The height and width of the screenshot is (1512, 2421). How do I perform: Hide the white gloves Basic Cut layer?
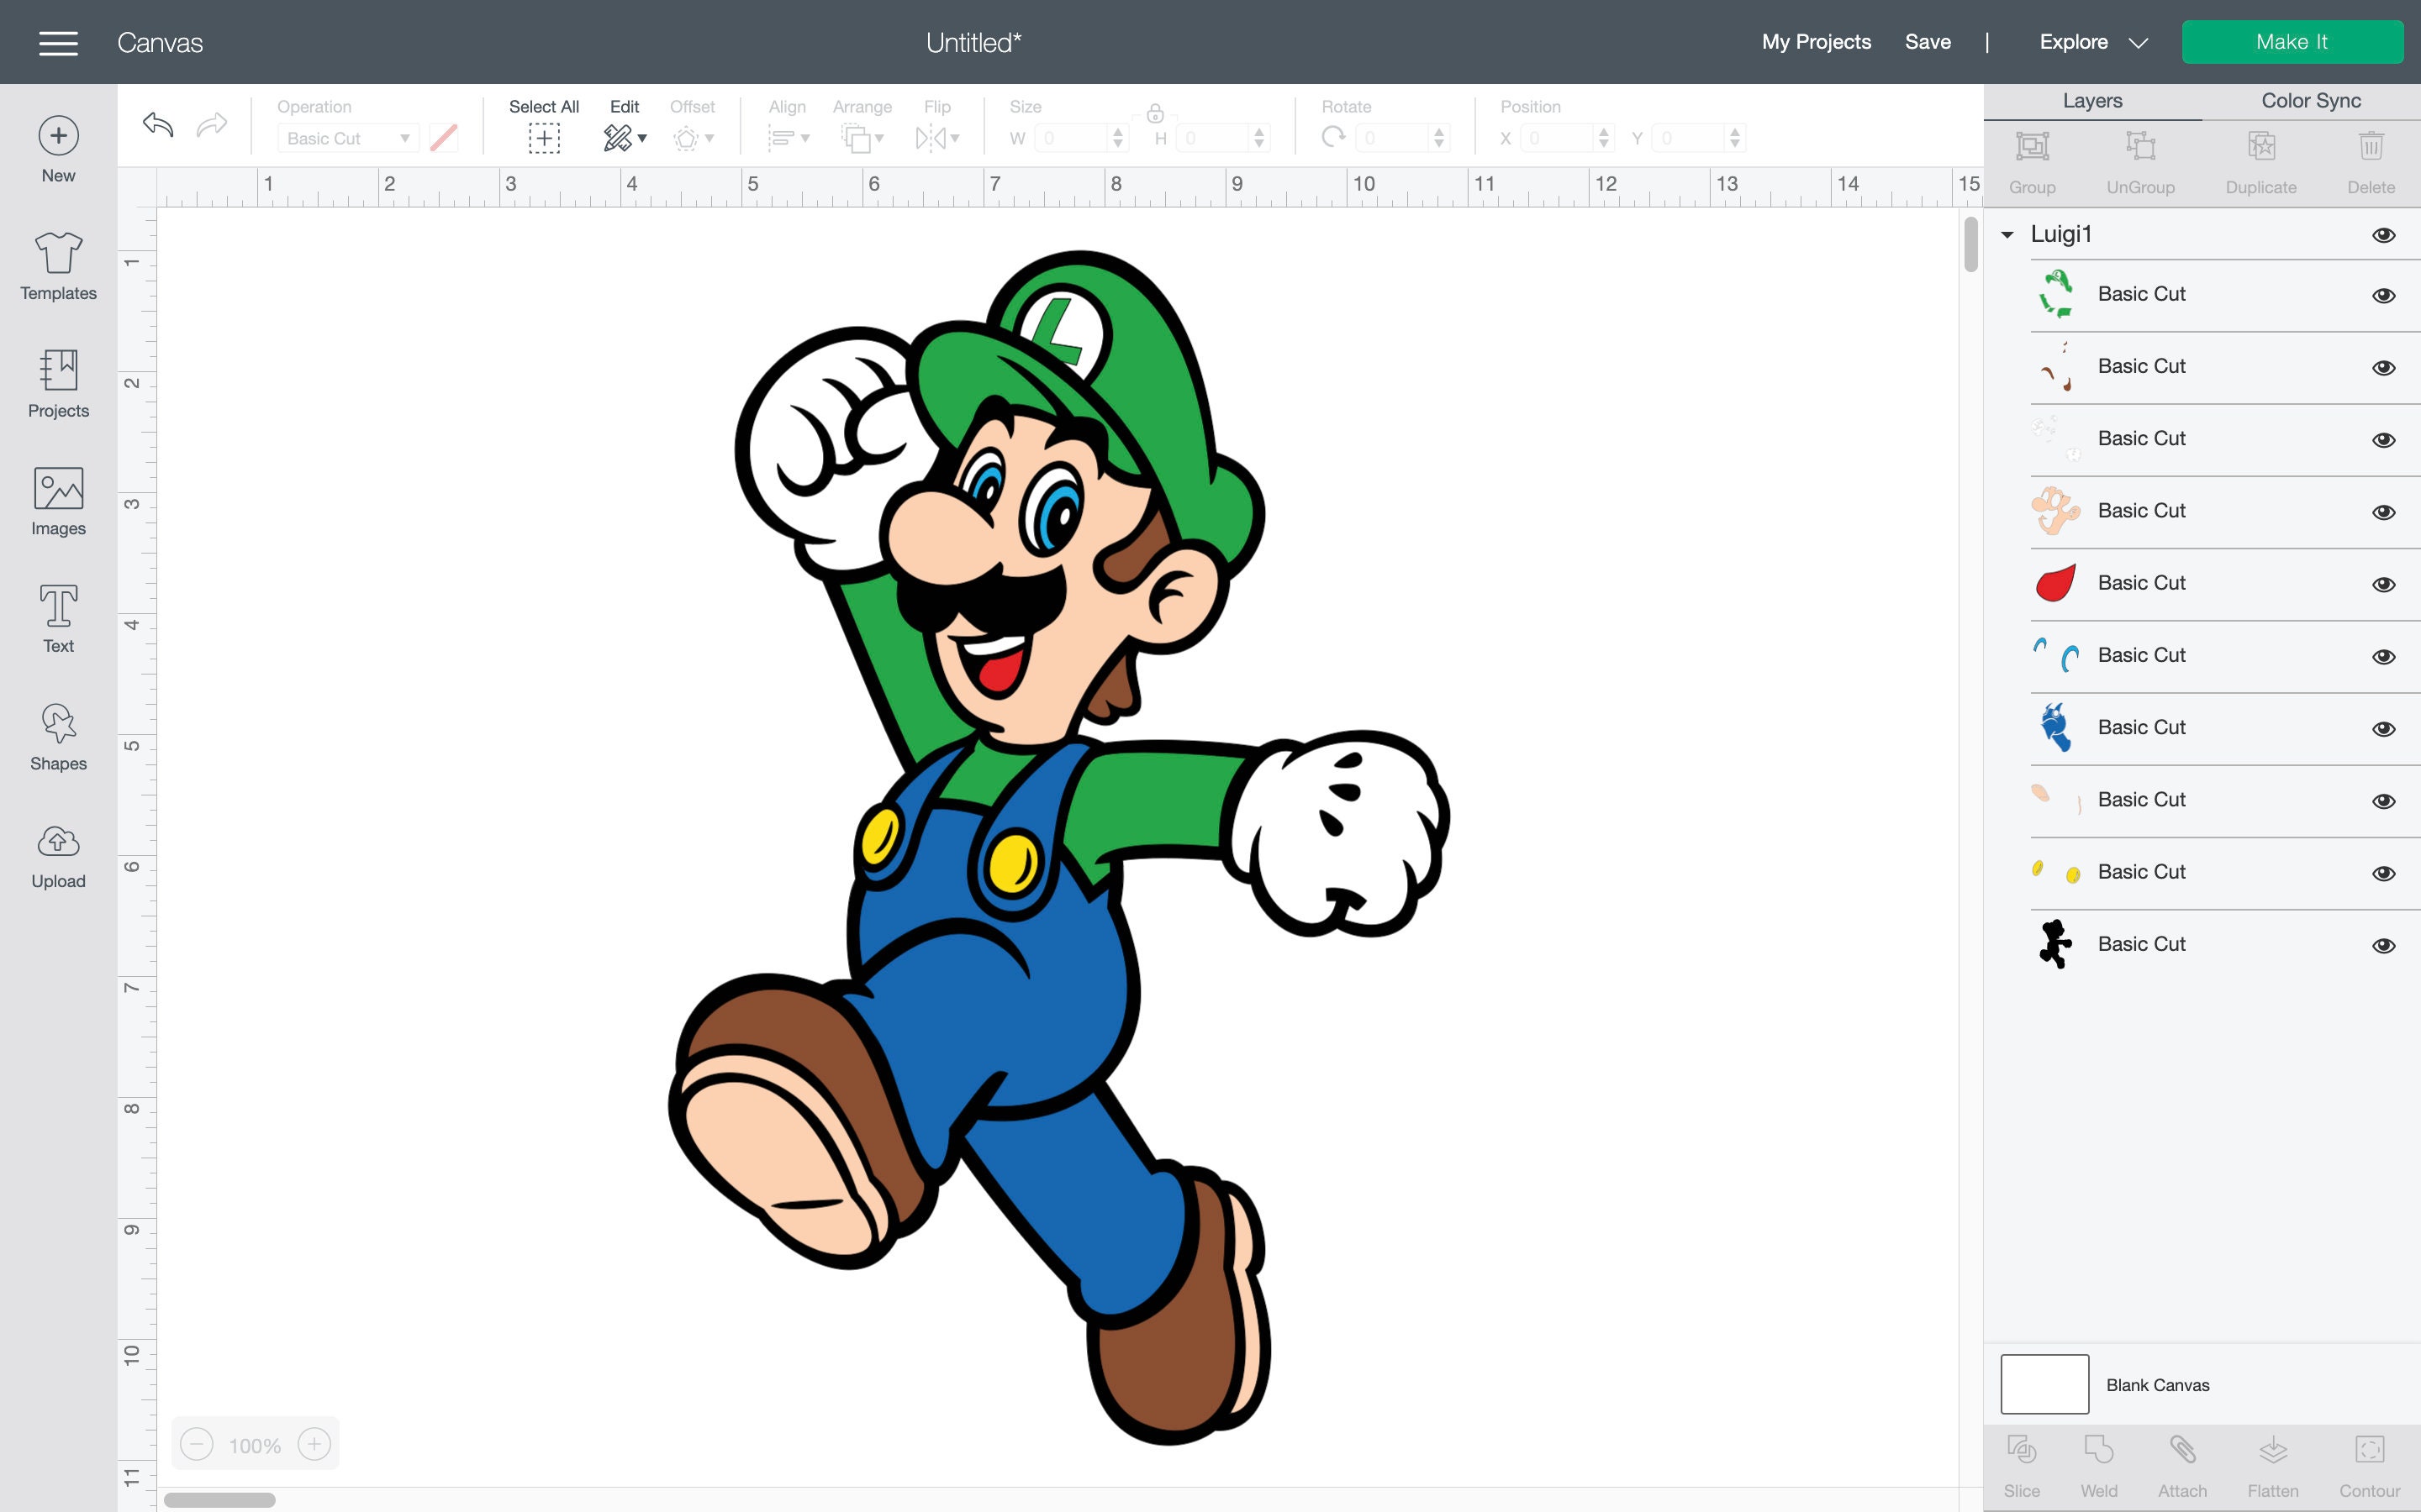pos(2384,440)
